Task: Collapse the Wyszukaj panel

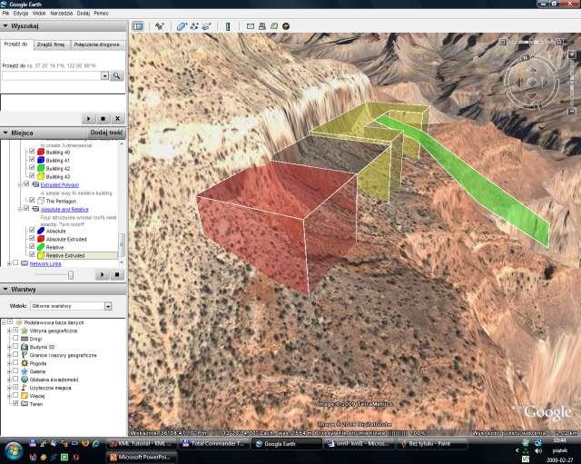Action: 5,26
